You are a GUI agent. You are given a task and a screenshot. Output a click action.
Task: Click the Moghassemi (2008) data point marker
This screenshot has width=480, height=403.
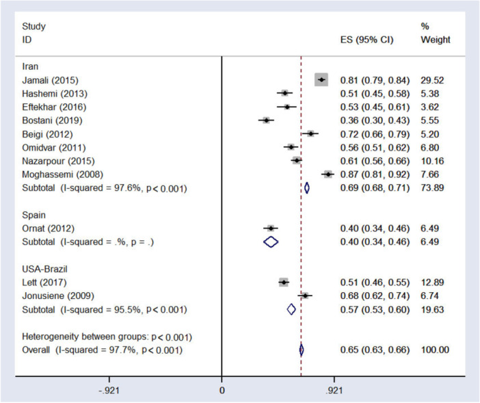click(328, 174)
